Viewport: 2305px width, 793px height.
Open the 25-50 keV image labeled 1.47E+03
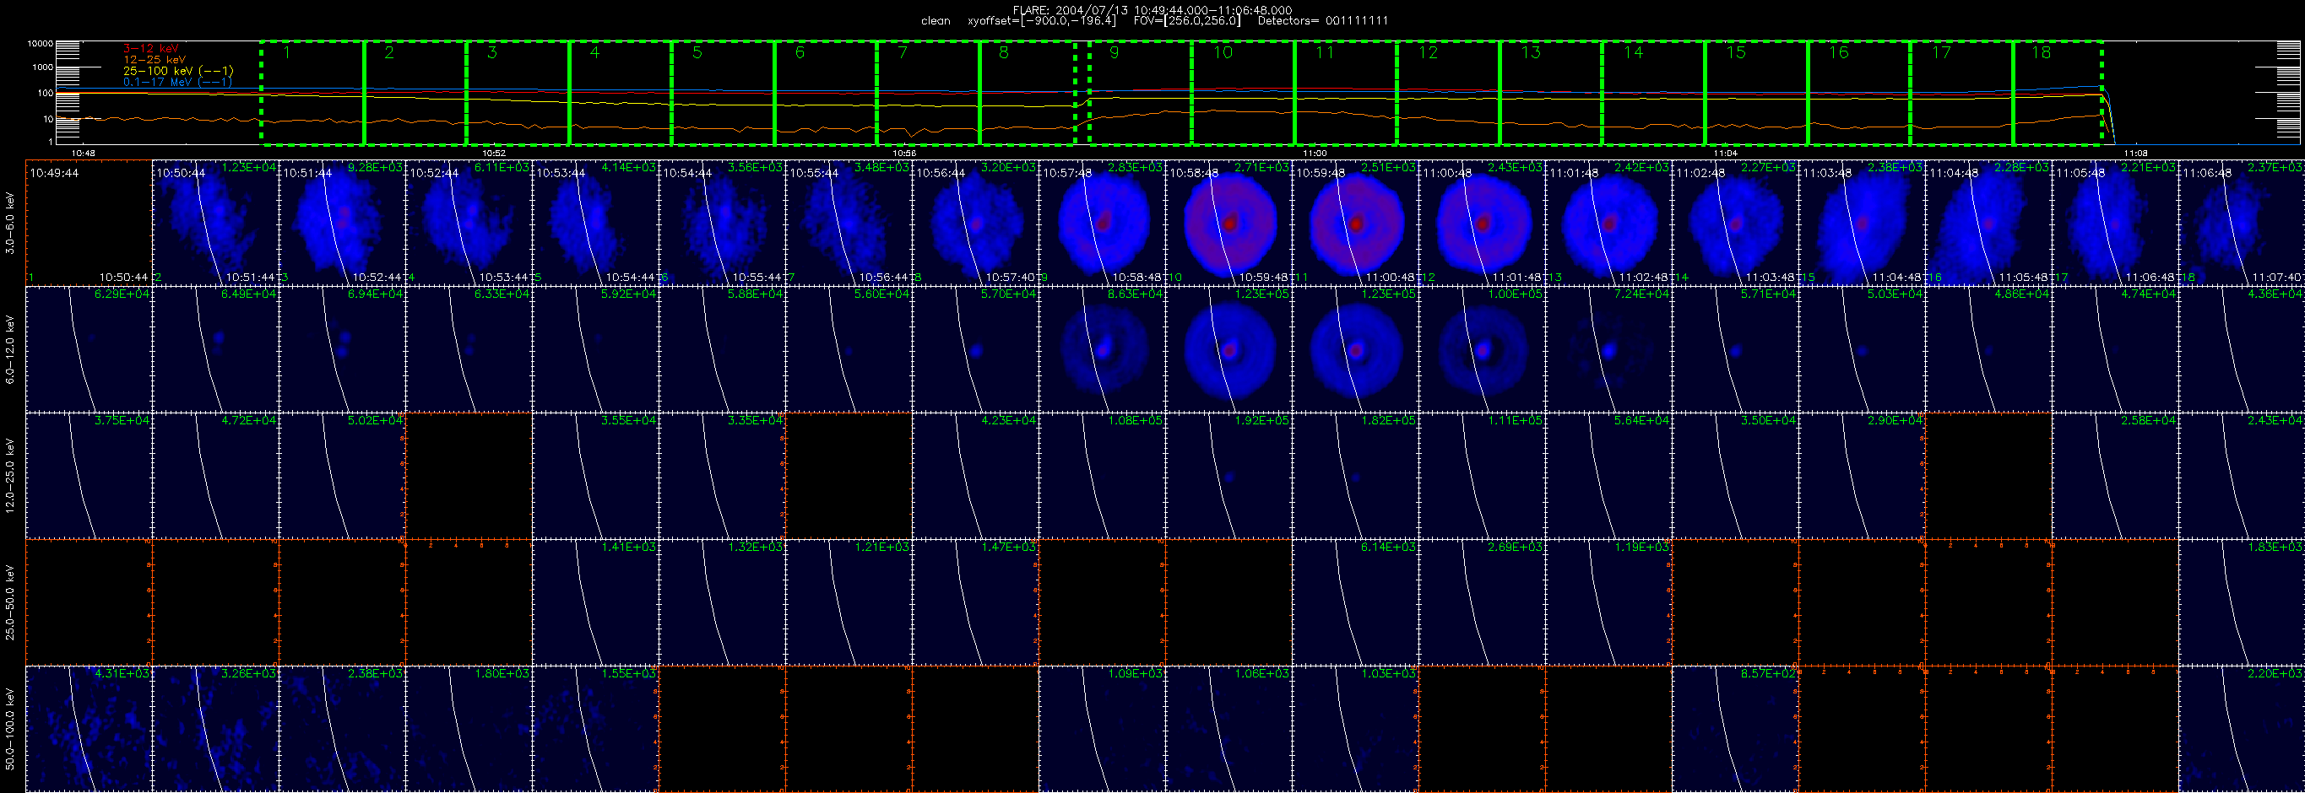click(x=975, y=601)
